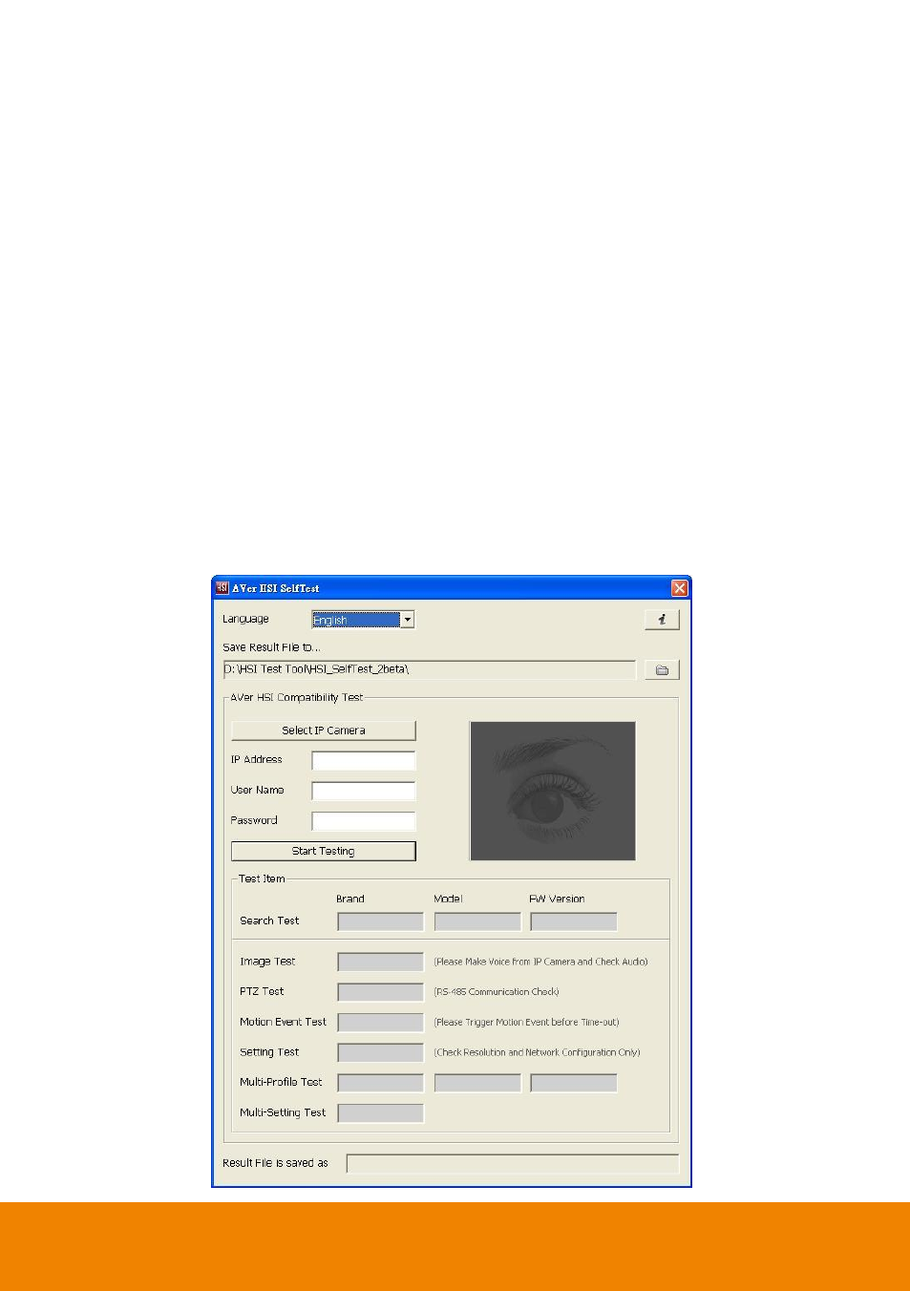Click the 'Brand' column header

click(x=350, y=899)
